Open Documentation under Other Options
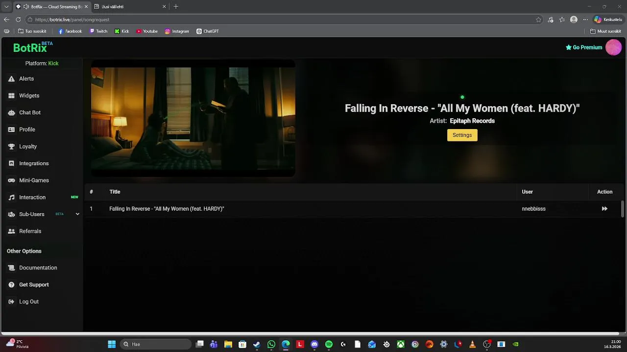The width and height of the screenshot is (627, 352). coord(38,268)
